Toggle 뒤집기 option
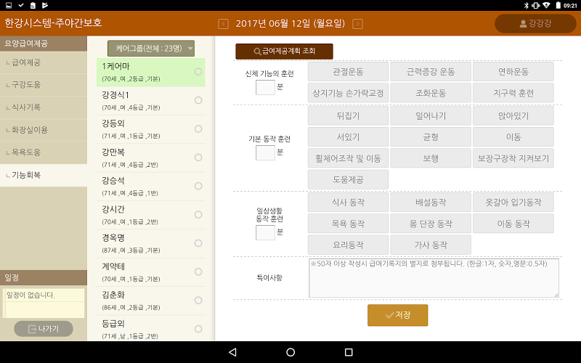 coord(348,116)
